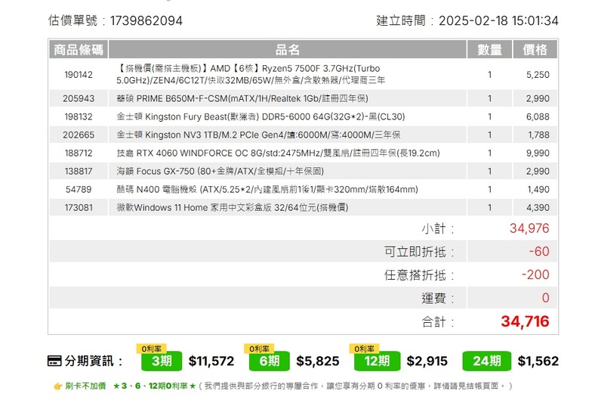
Task: Select the 24期 installment button
Action: pos(486,361)
